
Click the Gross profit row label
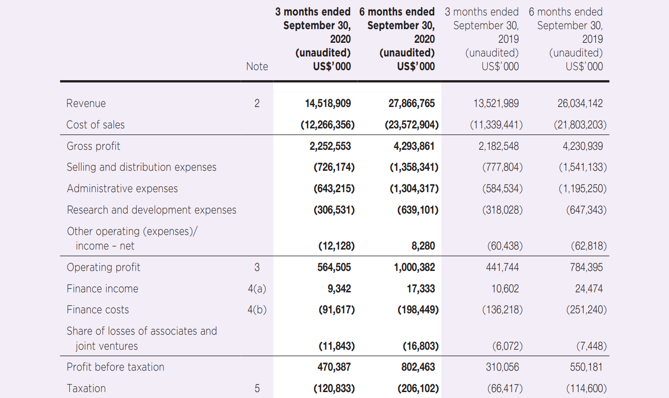(93, 146)
